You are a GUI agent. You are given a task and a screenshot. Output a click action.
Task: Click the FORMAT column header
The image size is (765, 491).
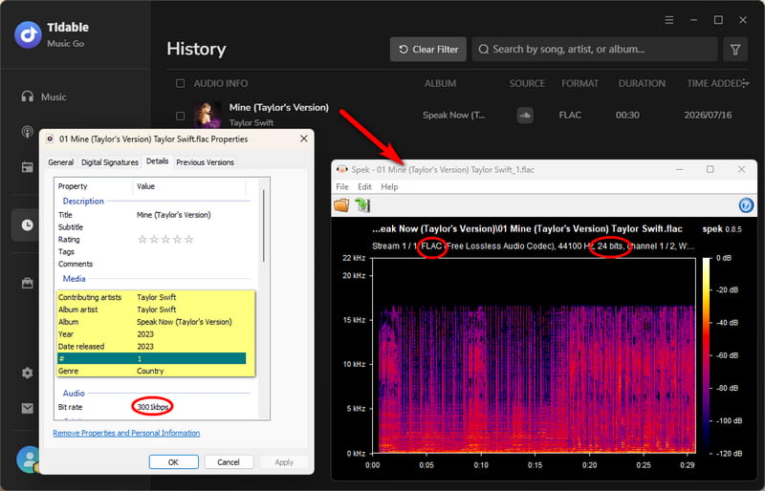point(579,83)
